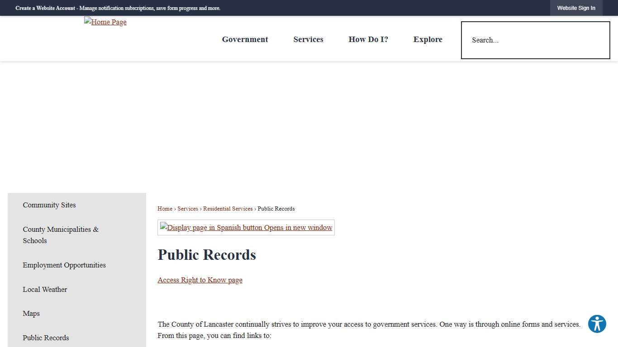Check Local Weather from the sidebar

45,289
